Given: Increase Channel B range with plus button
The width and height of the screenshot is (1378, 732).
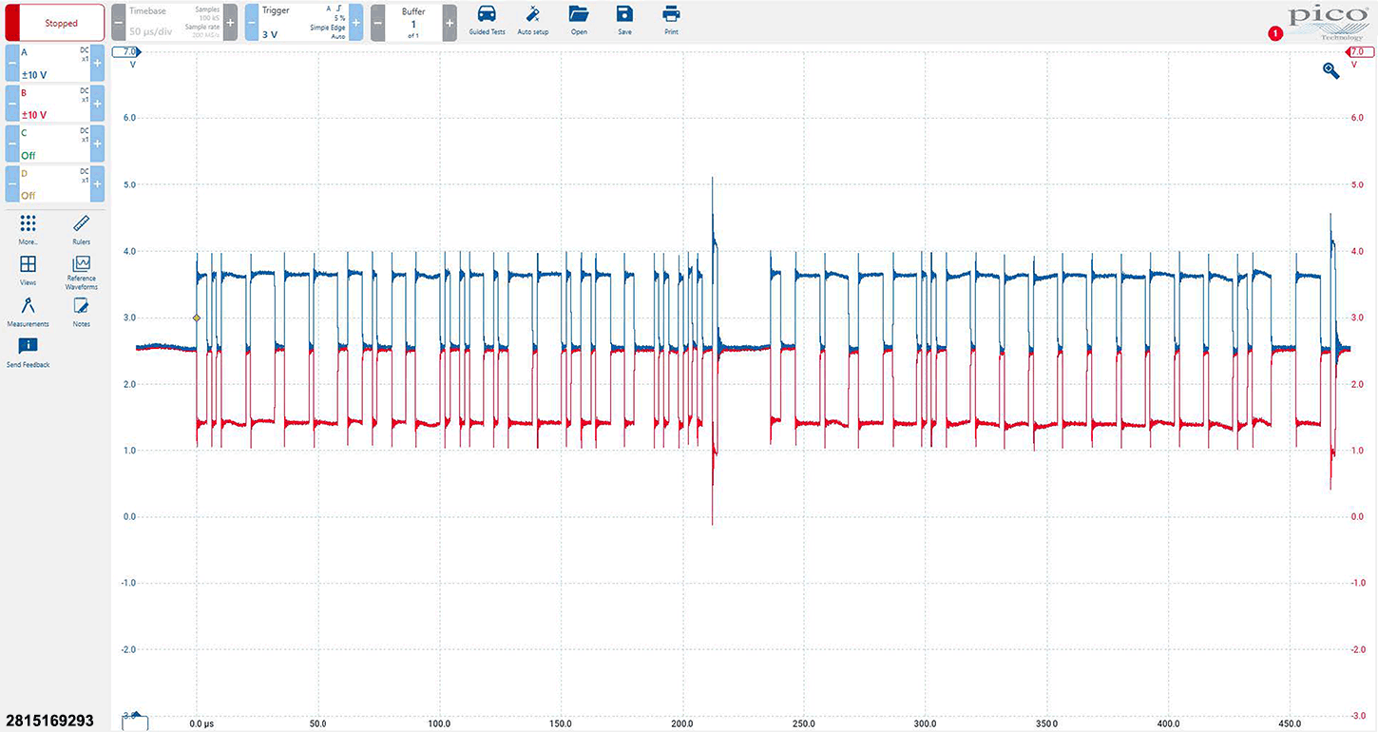Looking at the screenshot, I should coord(97,104).
